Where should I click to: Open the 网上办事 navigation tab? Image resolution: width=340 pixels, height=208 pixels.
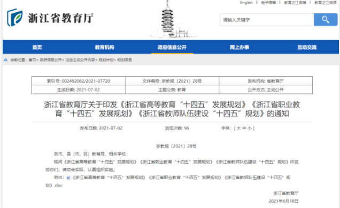[239, 47]
